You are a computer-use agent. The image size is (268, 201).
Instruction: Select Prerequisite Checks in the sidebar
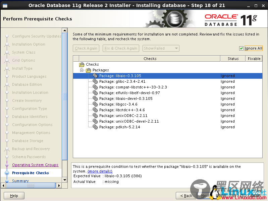(31, 173)
